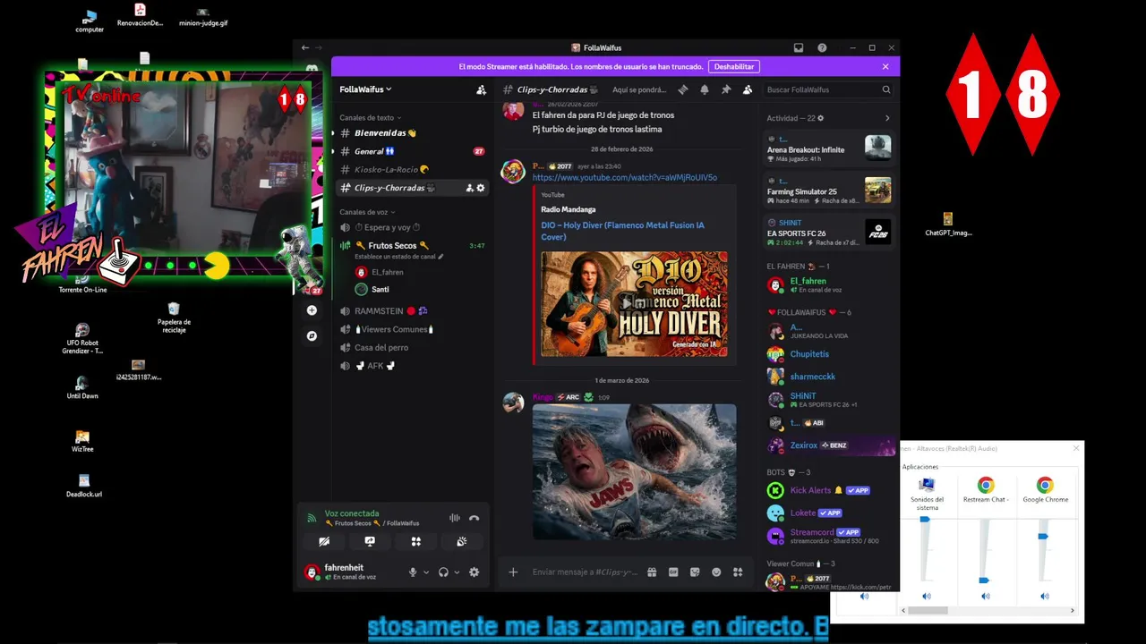Disconnect from voice with hang-up icon

coord(475,518)
